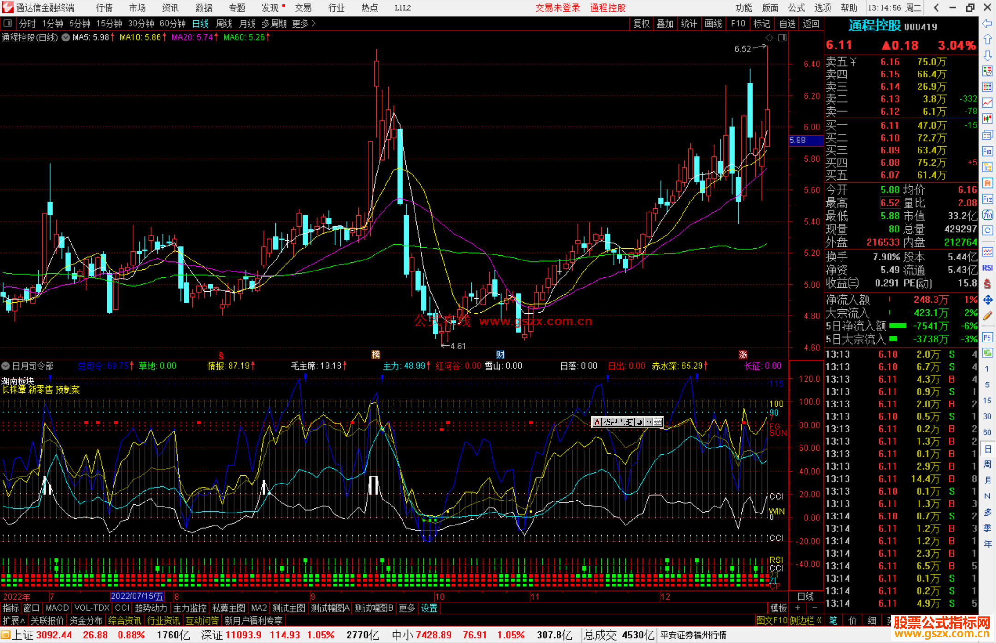Click the orange document sidebar icon

[987, 183]
